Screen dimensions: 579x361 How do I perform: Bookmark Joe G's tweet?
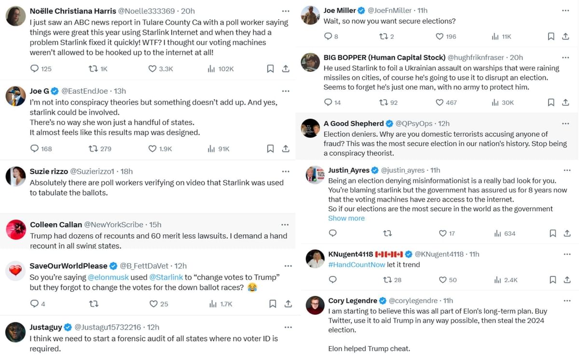270,149
